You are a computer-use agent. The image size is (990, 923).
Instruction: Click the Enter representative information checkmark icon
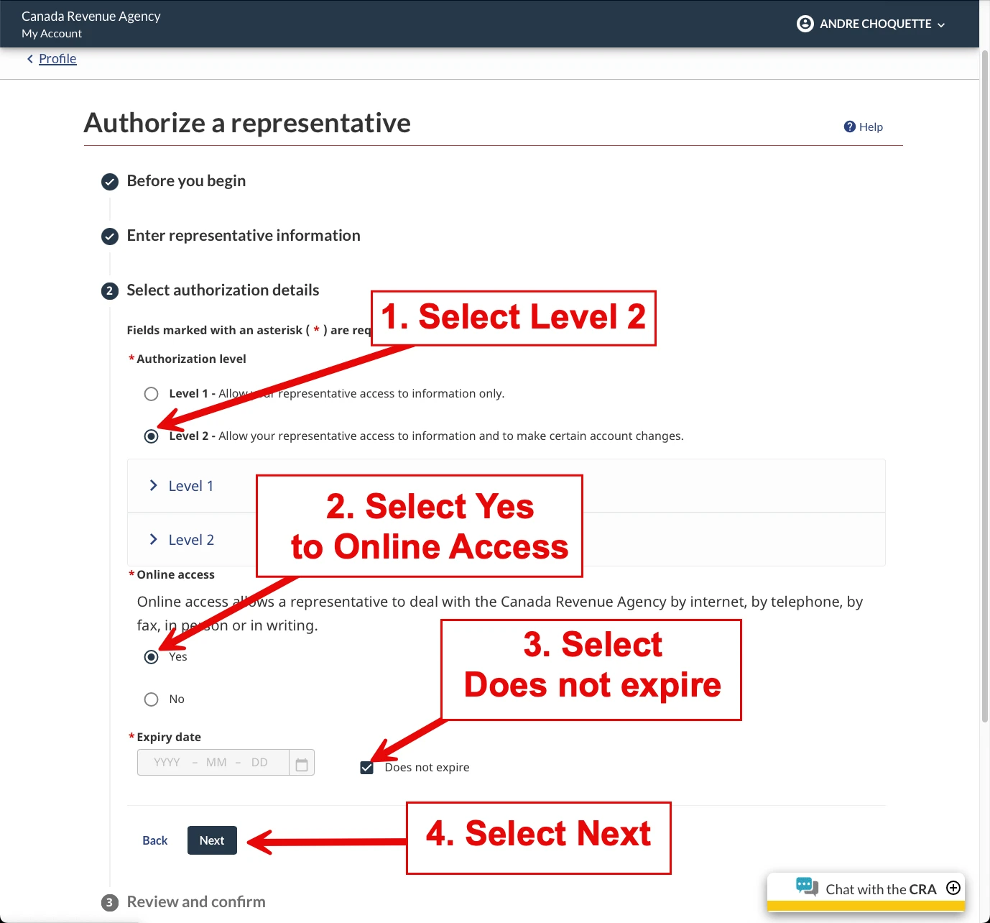110,236
